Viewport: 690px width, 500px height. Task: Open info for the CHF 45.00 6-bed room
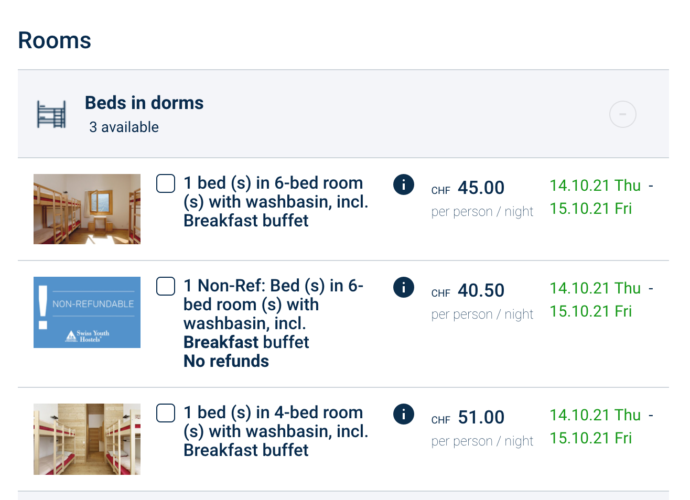click(404, 184)
